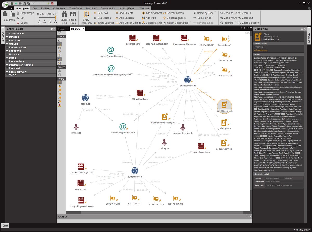
Task: Select the buyrsmills.com domain node
Action: click(135, 171)
